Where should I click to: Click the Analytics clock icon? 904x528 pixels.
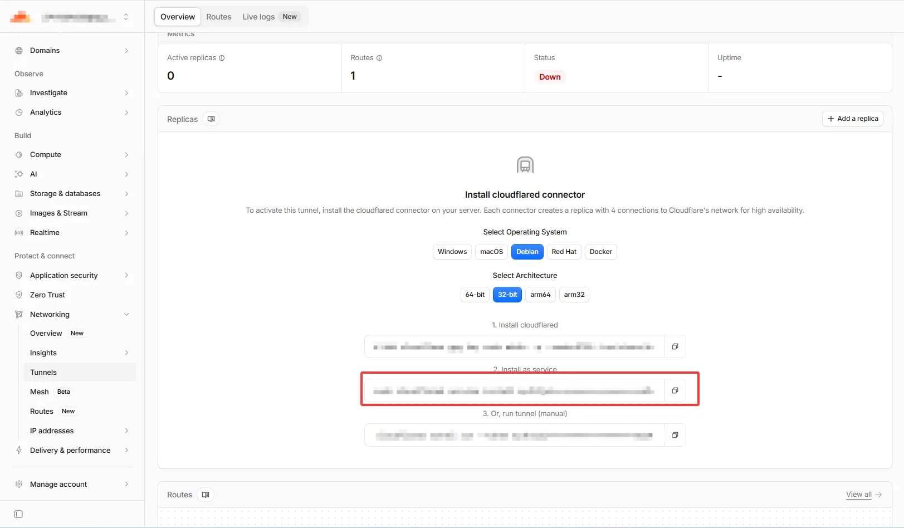pyautogui.click(x=19, y=113)
